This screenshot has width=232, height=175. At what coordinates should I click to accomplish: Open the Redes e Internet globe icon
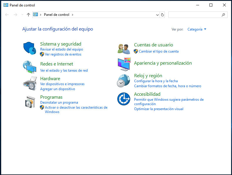click(30, 67)
